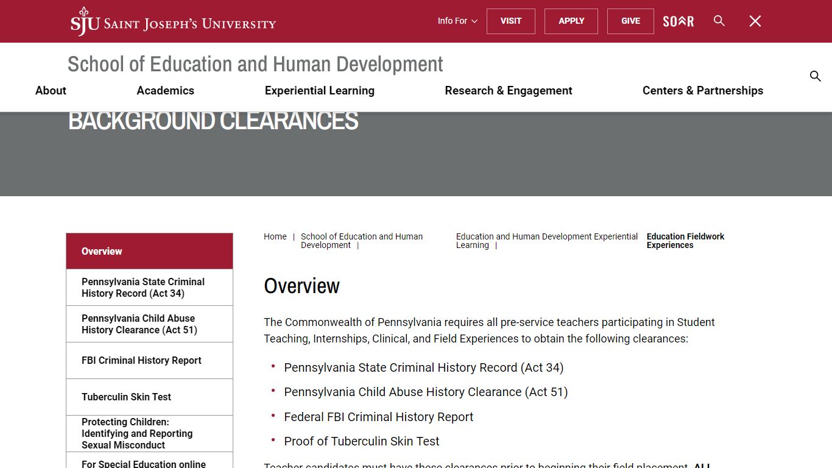The width and height of the screenshot is (832, 468).
Task: Click the Home breadcrumb link
Action: [x=275, y=236]
